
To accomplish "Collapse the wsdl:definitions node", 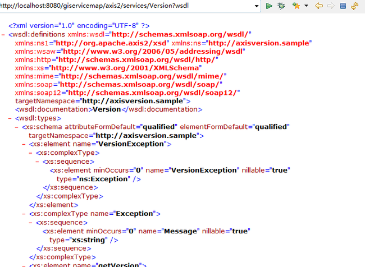I will [3, 35].
